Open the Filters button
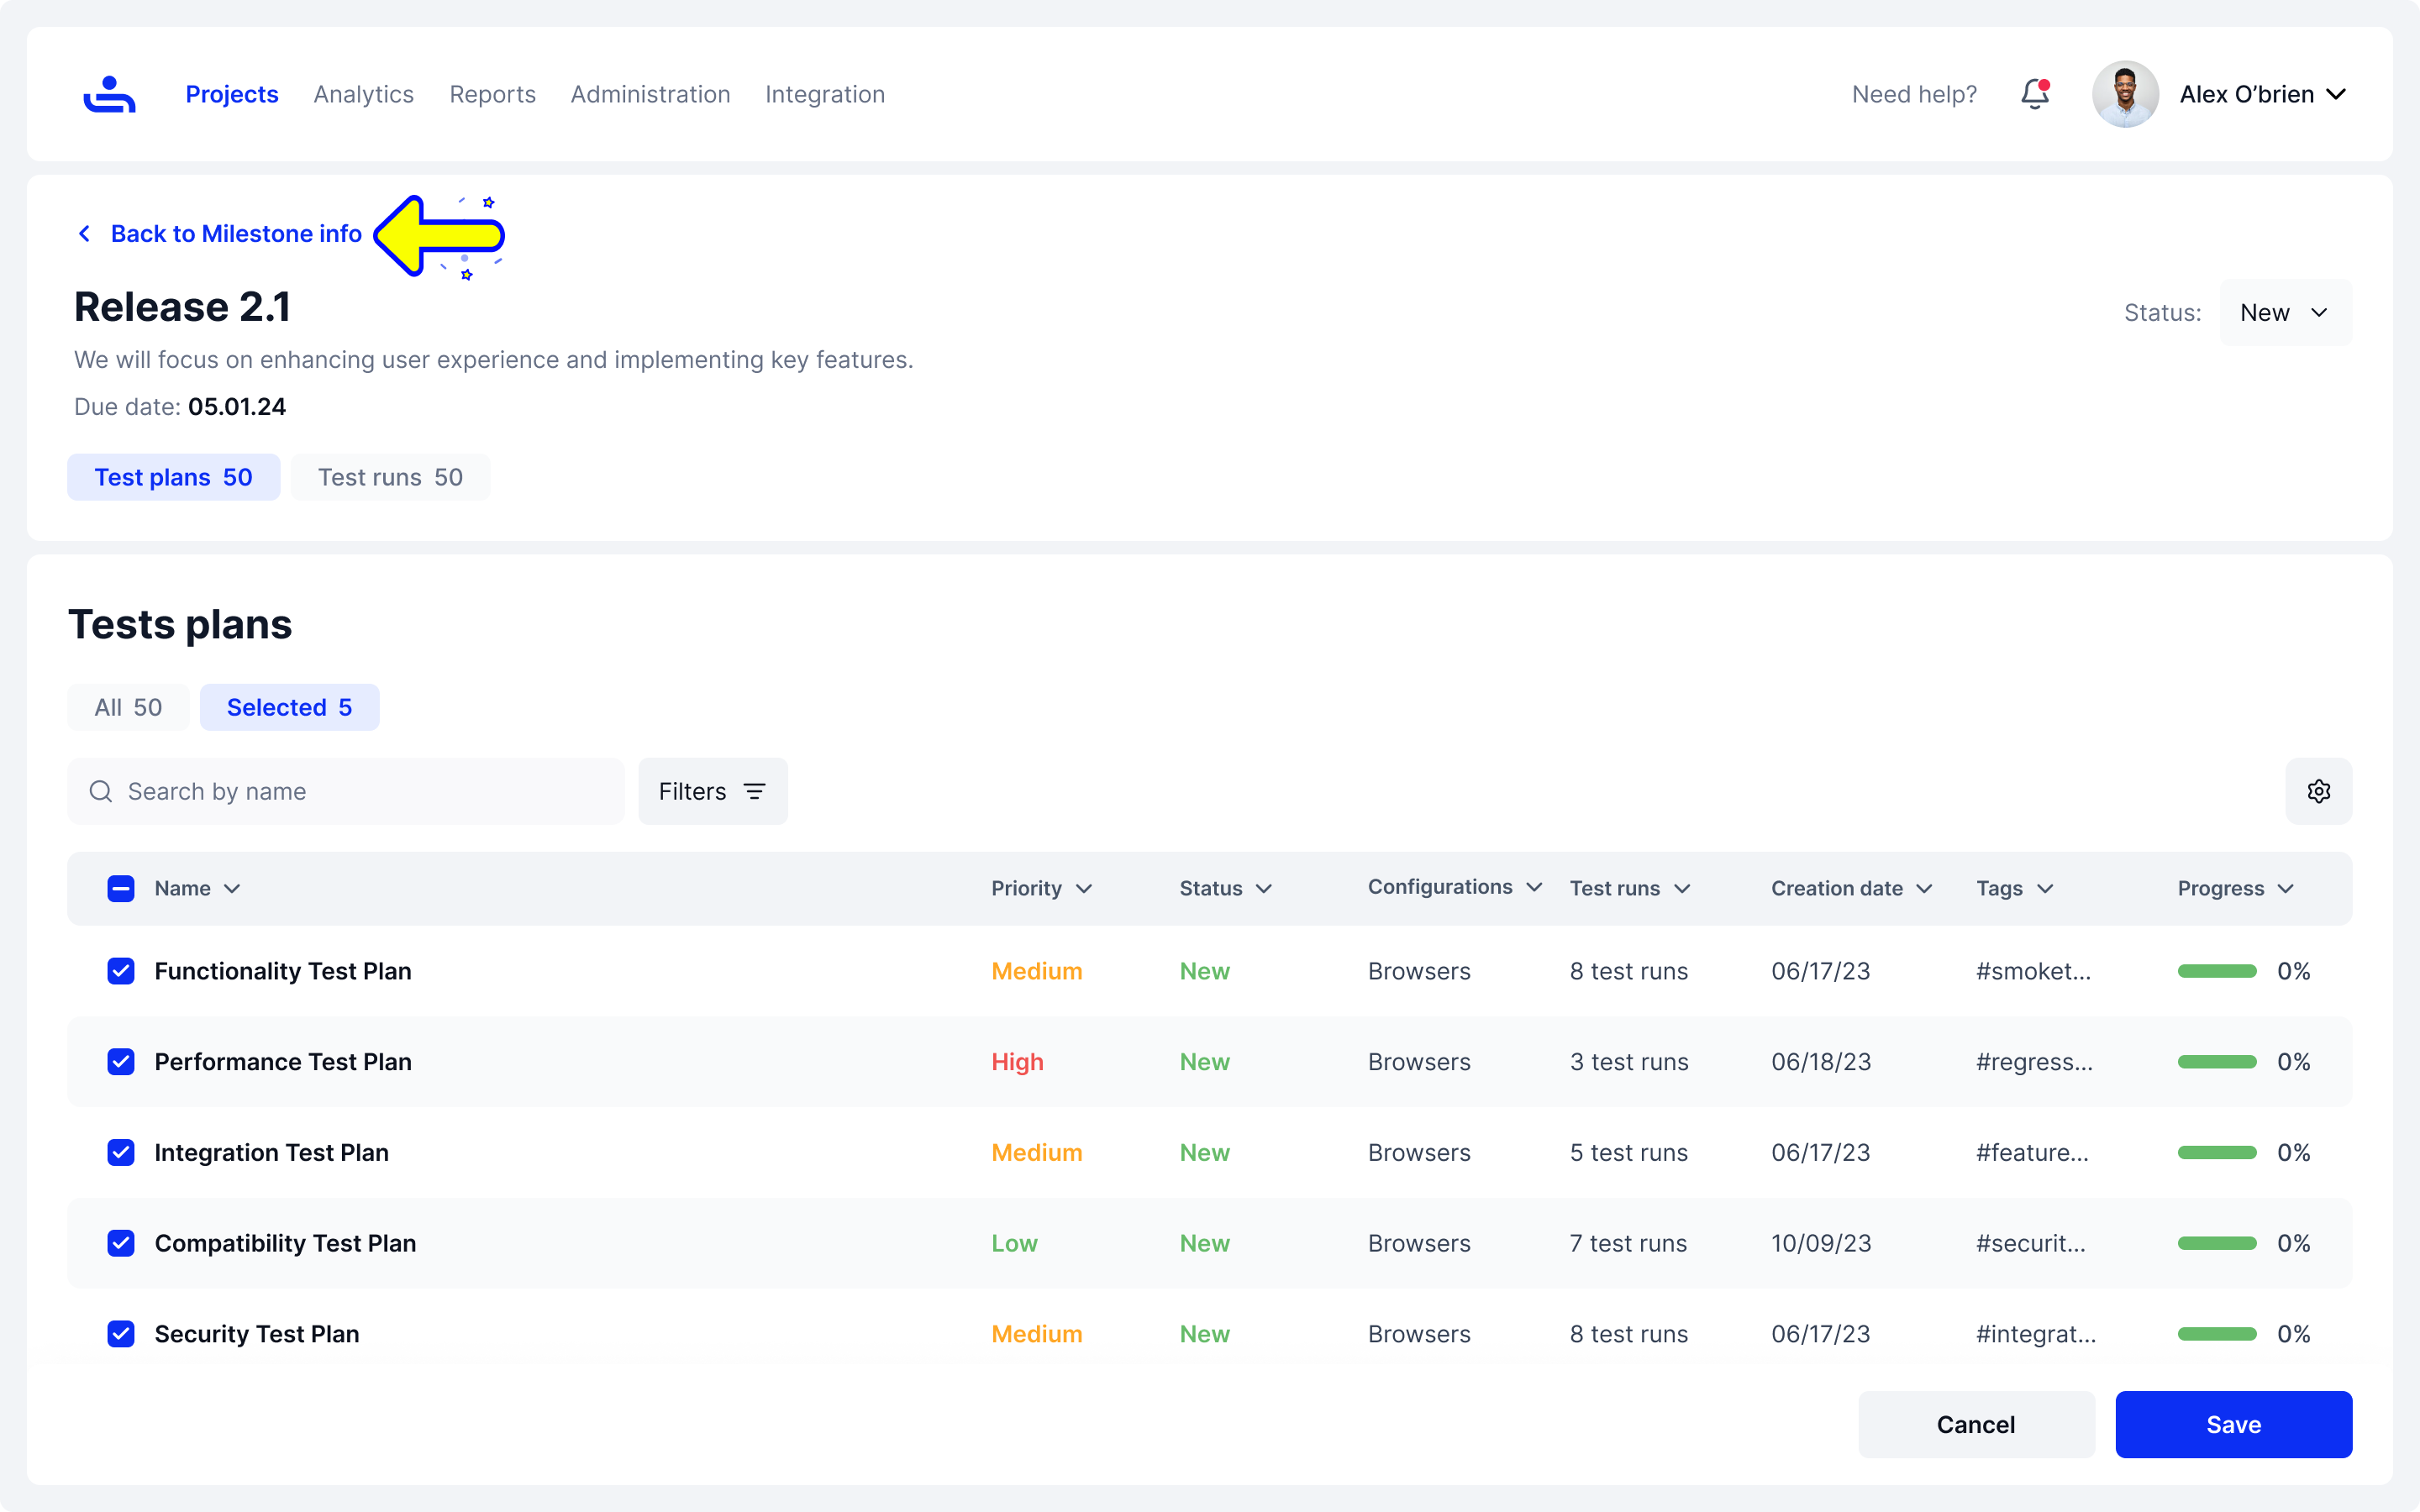The width and height of the screenshot is (2420, 1512). click(713, 791)
